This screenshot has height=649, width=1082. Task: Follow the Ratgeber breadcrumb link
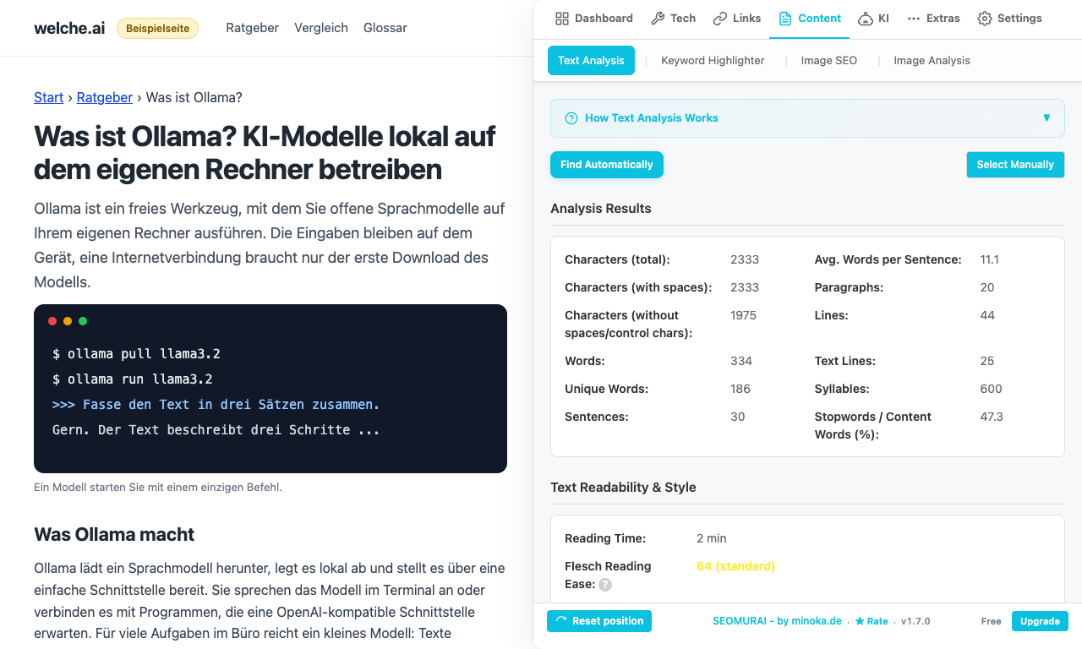(x=105, y=97)
